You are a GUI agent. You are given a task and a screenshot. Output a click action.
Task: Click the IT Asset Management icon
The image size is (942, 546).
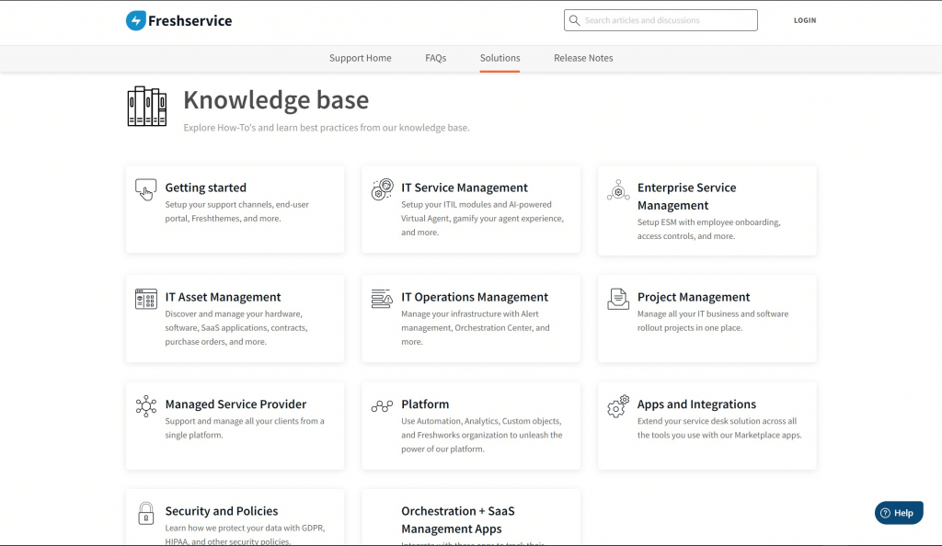pyautogui.click(x=145, y=299)
